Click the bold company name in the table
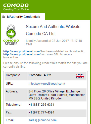The height and width of the screenshot is (124, 91). coord(40,75)
